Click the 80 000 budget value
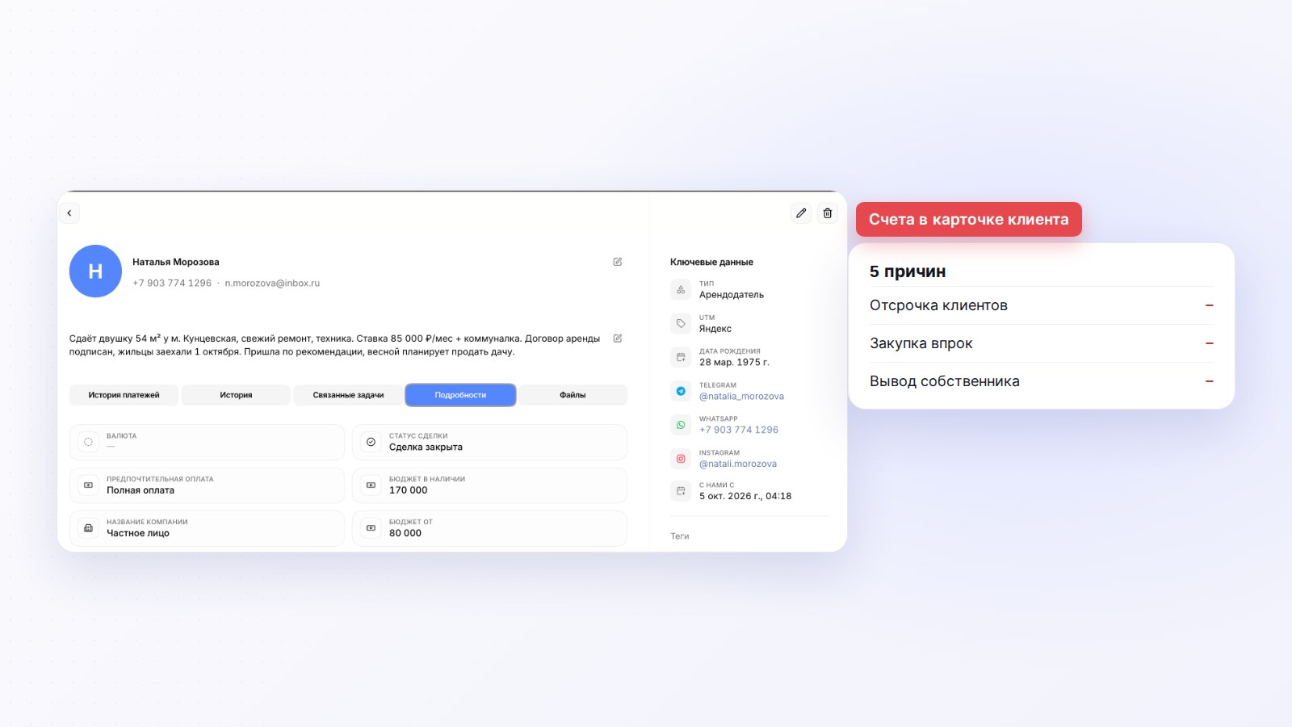This screenshot has width=1292, height=727. [405, 533]
